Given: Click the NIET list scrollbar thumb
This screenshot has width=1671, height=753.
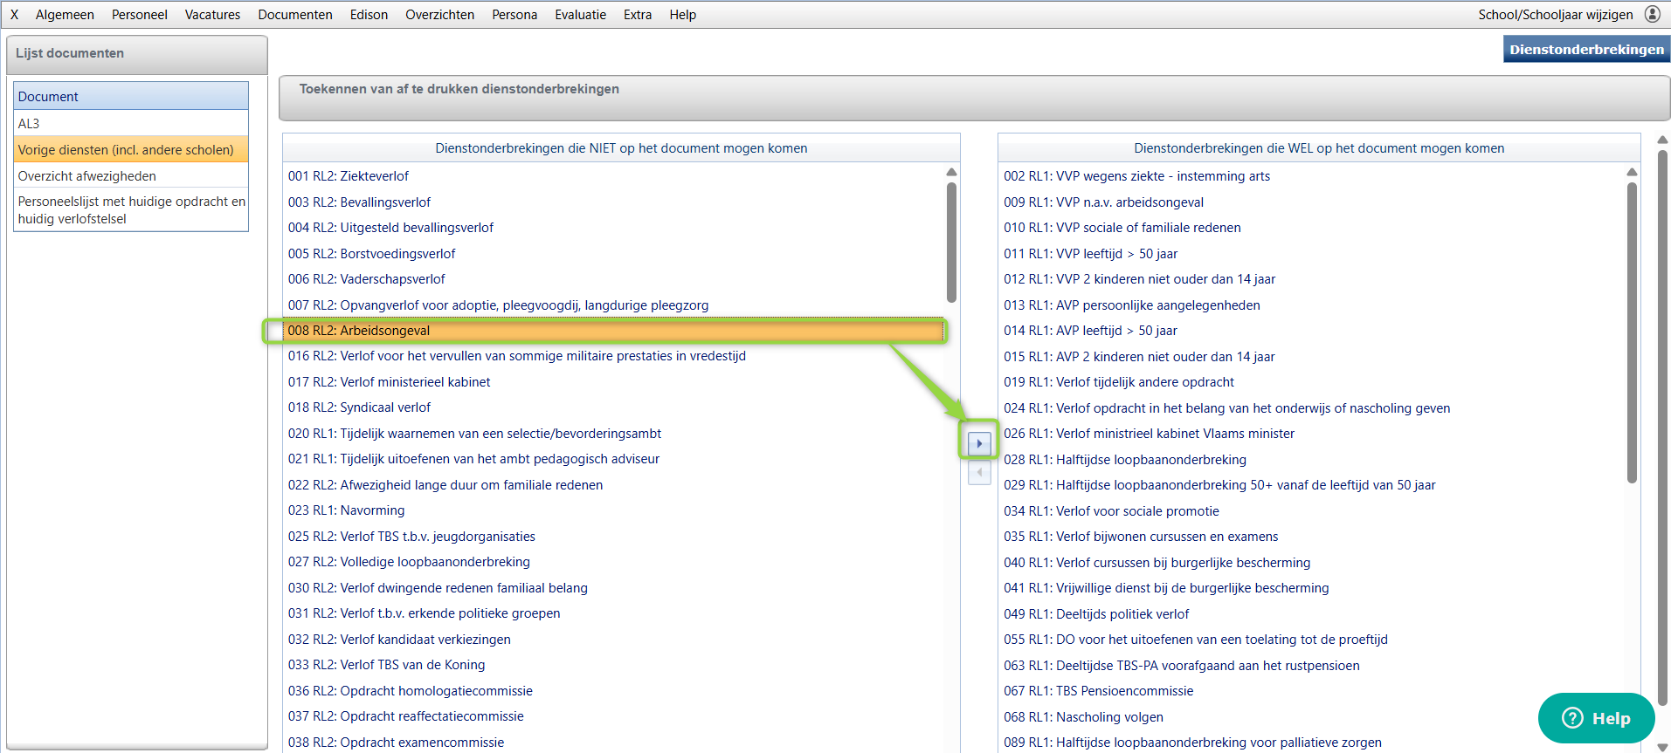Looking at the screenshot, I should click(x=951, y=240).
